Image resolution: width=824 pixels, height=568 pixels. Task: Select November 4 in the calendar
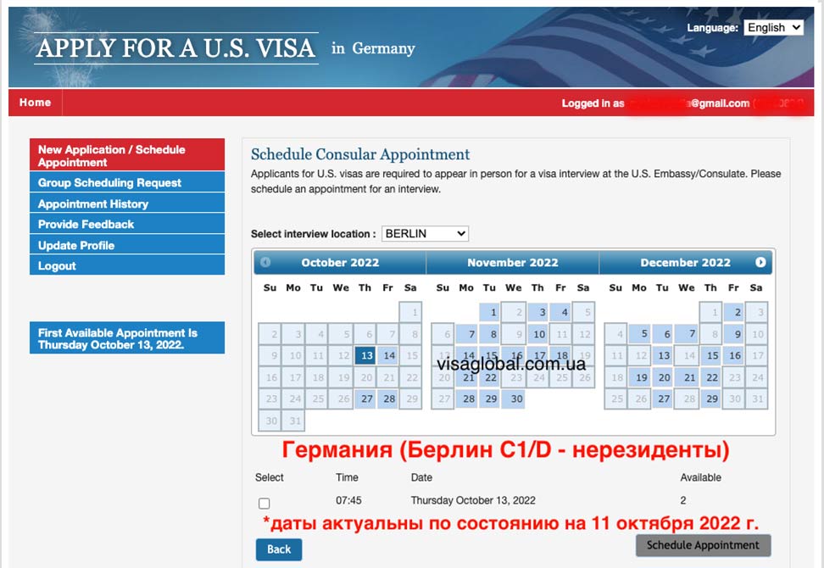(x=561, y=312)
